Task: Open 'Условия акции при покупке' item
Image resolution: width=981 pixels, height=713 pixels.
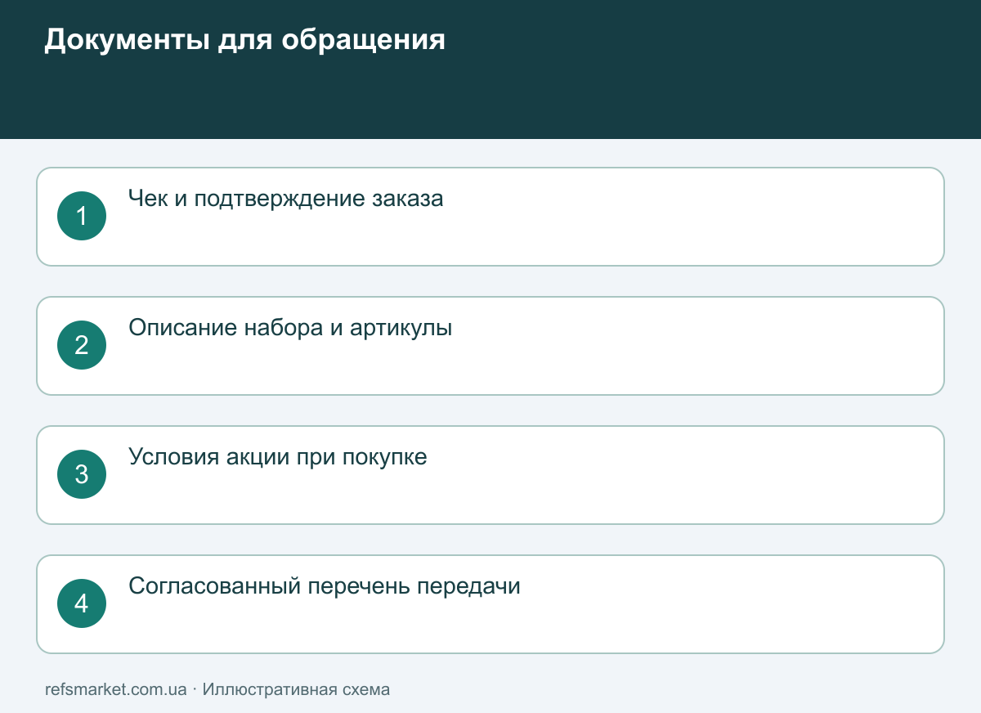Action: pos(490,475)
